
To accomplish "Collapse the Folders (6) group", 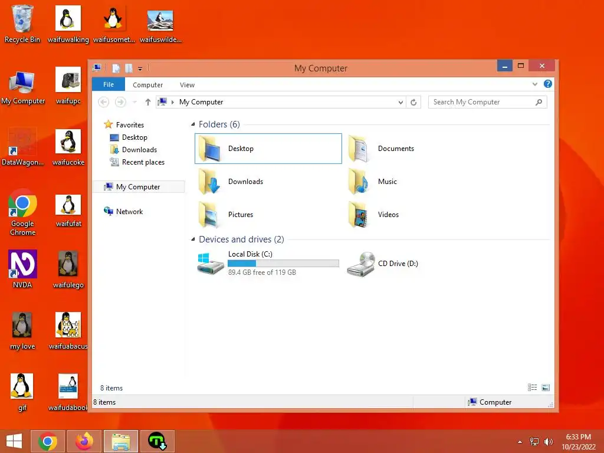I will tap(193, 124).
